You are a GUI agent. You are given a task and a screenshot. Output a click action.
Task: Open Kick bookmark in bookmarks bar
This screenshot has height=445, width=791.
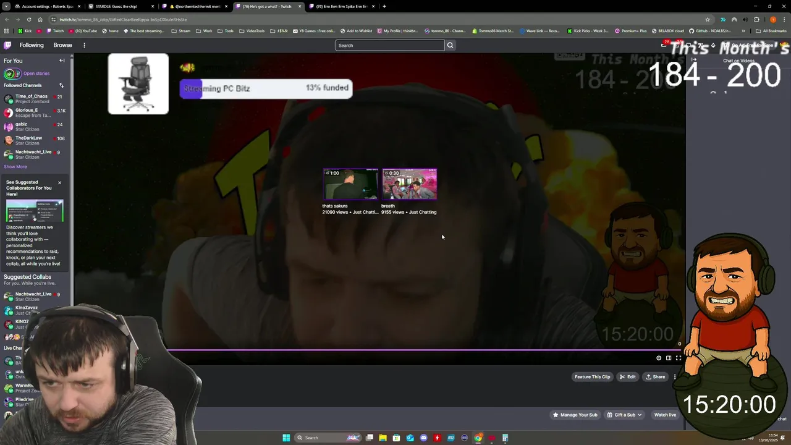(x=25, y=31)
